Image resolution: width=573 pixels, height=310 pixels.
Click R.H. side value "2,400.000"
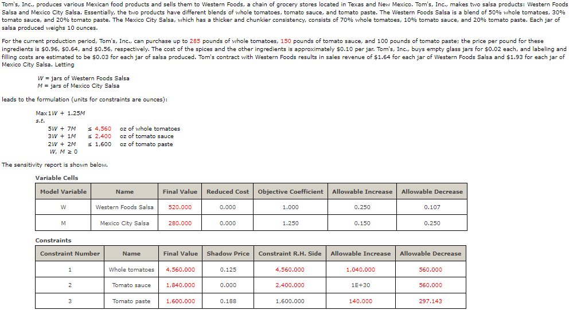[x=290, y=285]
